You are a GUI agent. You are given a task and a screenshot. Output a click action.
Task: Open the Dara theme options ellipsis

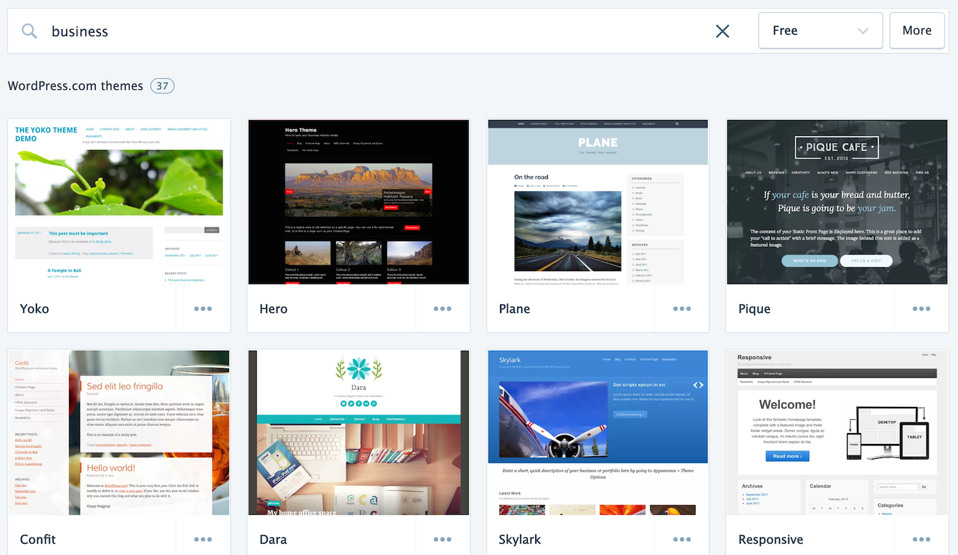pos(443,540)
